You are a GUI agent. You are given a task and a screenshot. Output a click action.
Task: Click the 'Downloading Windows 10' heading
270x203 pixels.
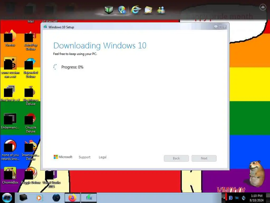[x=100, y=45]
